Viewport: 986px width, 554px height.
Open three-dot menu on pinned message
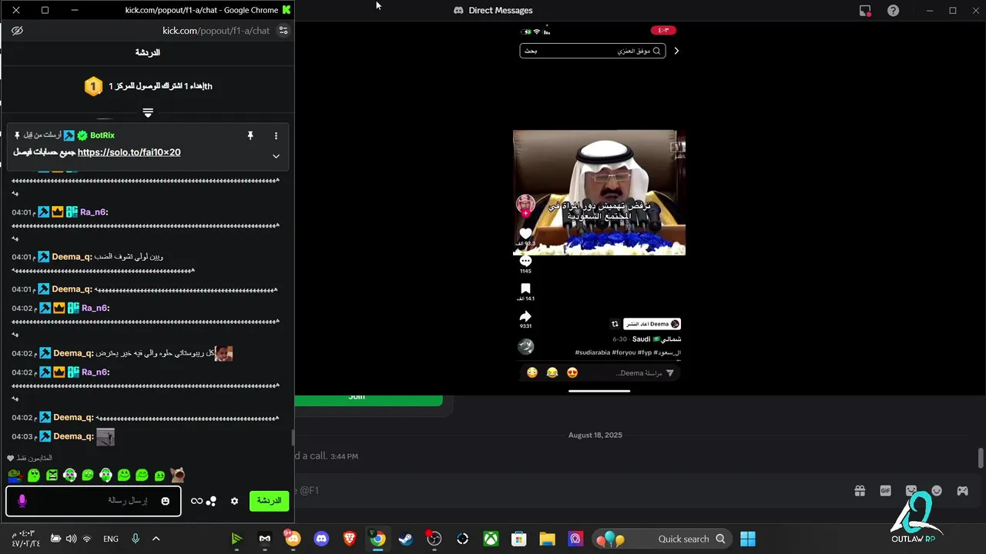[x=276, y=135]
